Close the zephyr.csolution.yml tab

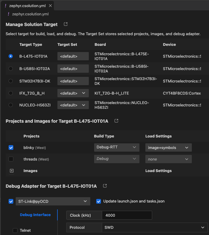tap(50, 6)
